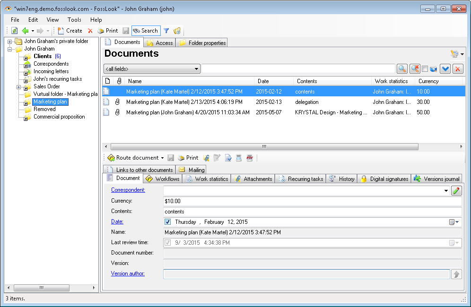Screen dimensions: 471x307
Task: Switch to the Attachments tab
Action: (x=253, y=179)
